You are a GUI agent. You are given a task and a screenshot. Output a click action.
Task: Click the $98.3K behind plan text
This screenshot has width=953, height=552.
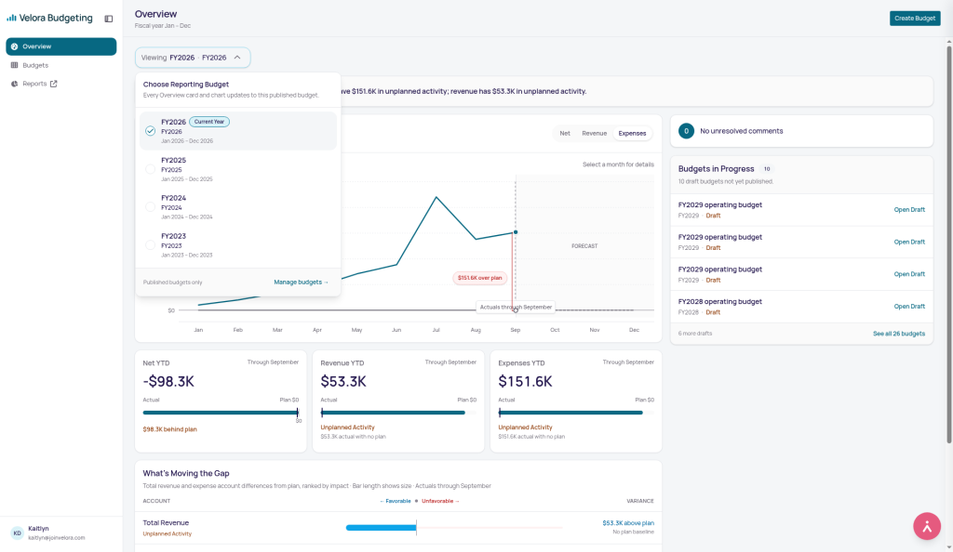click(169, 429)
